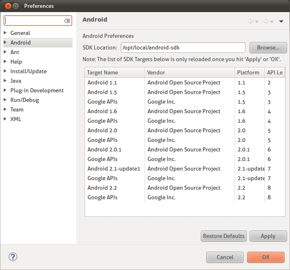Viewport: 290px width, 270px height.
Task: Expand the Java preferences category
Action: (x=5, y=81)
